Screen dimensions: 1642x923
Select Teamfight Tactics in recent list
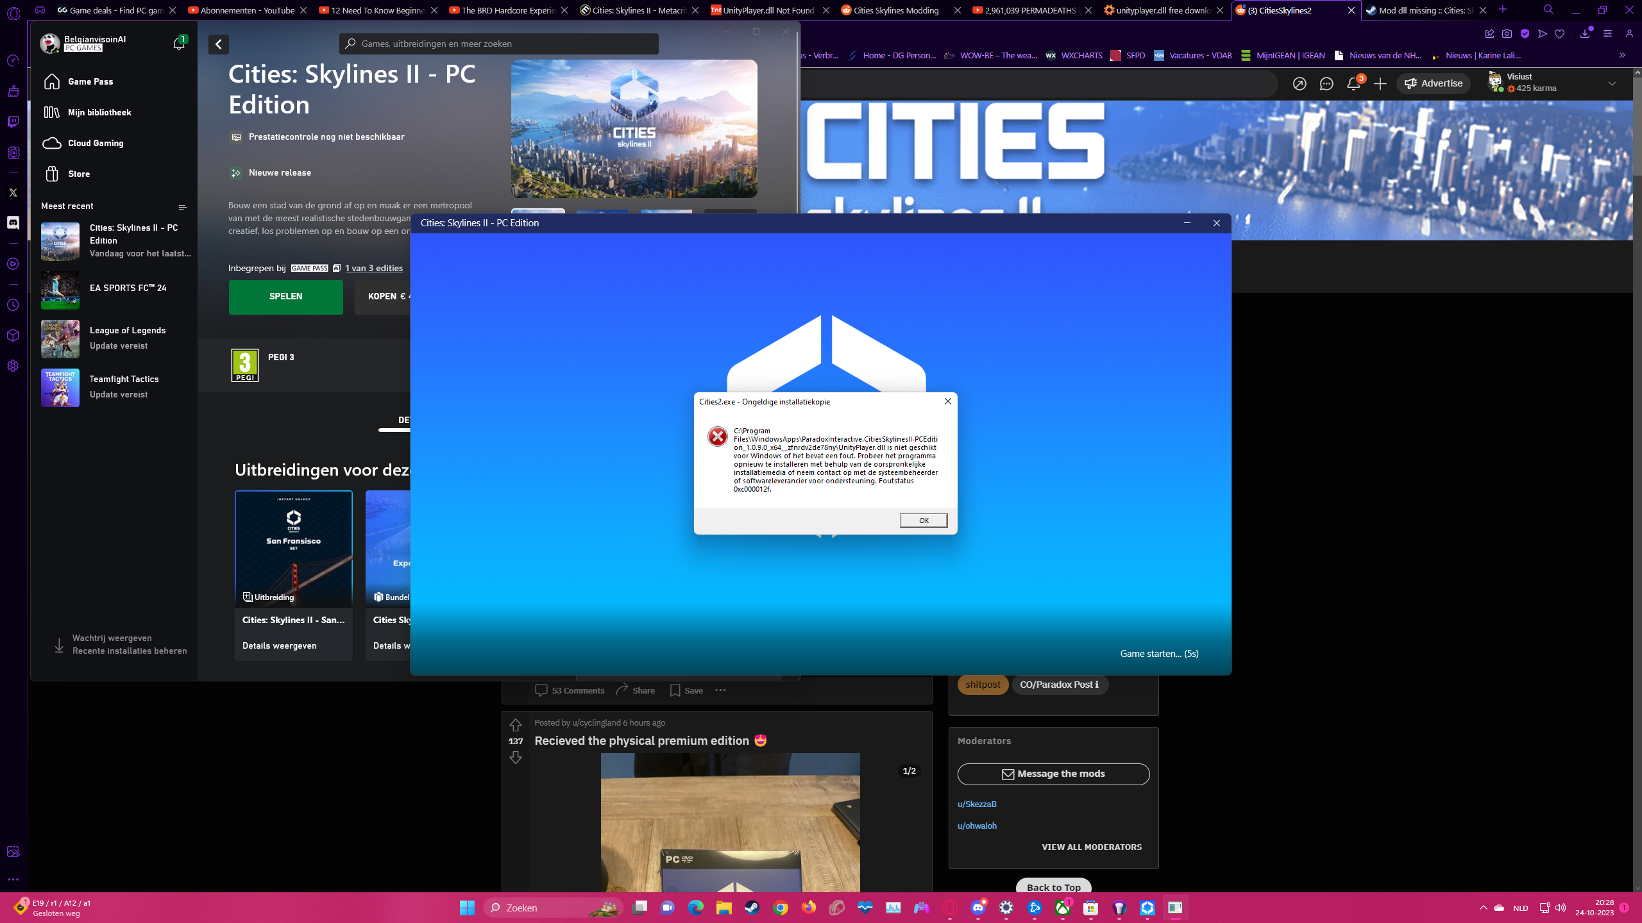point(115,387)
